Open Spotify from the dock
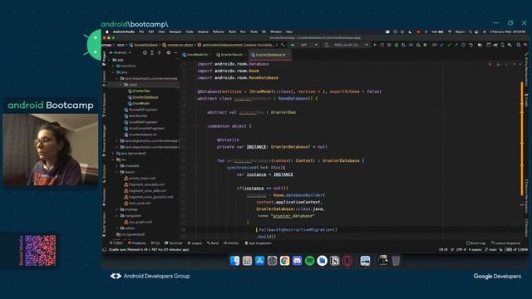The height and width of the screenshot is (299, 532). [x=309, y=261]
